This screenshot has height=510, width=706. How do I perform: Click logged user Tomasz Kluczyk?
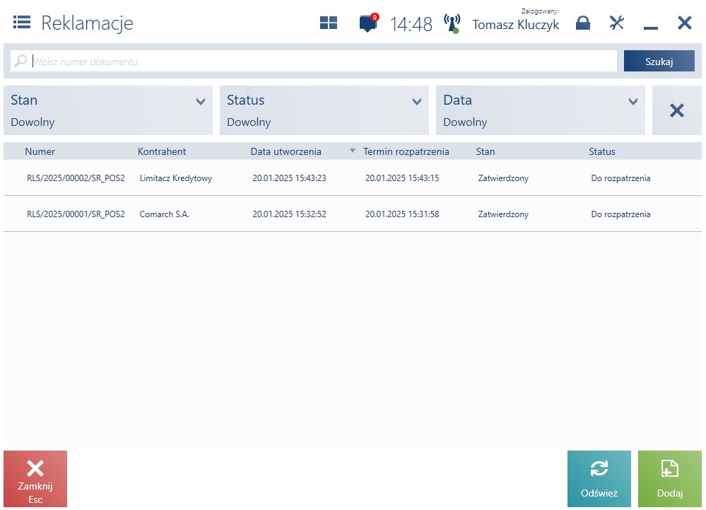point(515,24)
